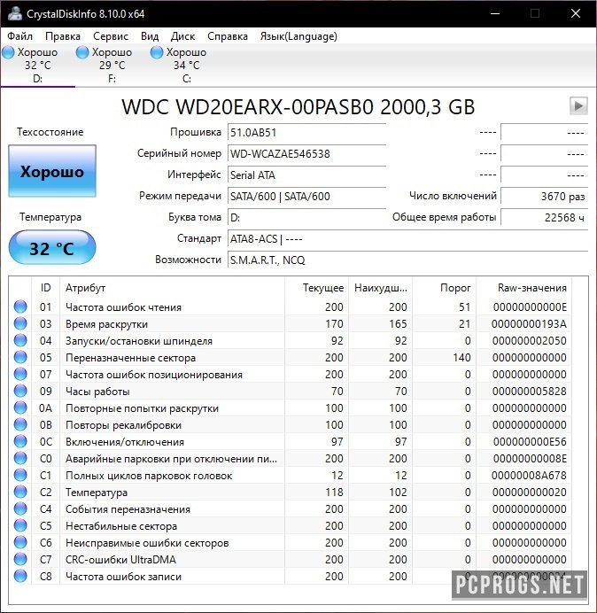
Task: Click the Общее время работы value 22568 ч
Action: tap(544, 217)
